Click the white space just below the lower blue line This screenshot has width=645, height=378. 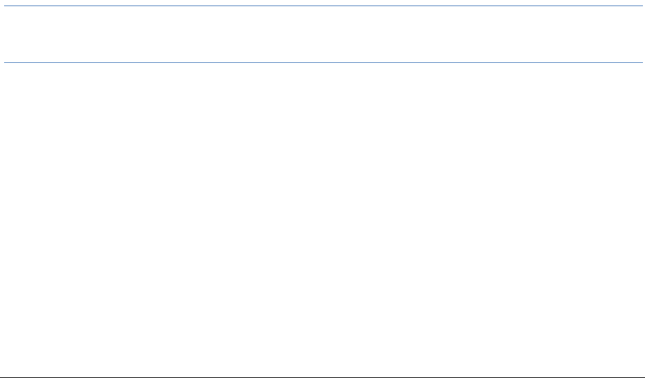322,72
